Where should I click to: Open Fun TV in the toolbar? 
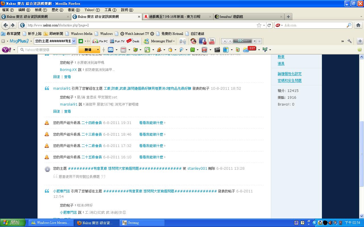coord(117,41)
